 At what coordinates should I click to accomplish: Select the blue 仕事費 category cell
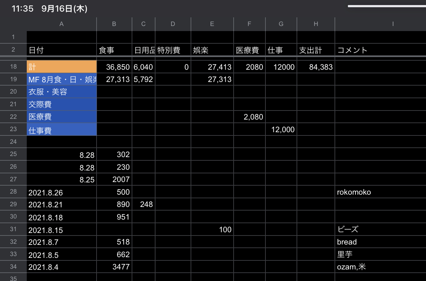pos(61,129)
